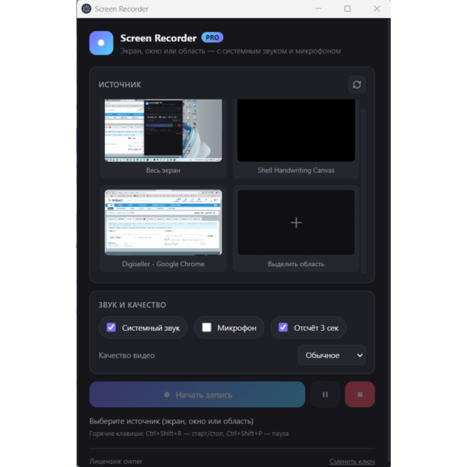Click the Сменить ключ link
Image resolution: width=467 pixels, height=467 pixels.
point(352,462)
